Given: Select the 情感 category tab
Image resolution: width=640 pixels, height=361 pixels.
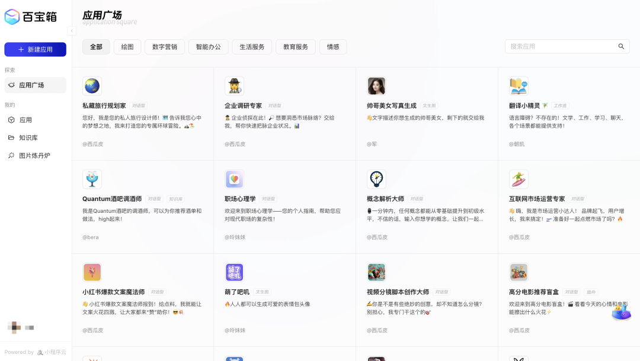Looking at the screenshot, I should click(x=333, y=47).
